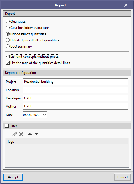This screenshot has width=134, height=184.
Task: Click the Author input field
Action: [x=75, y=106]
